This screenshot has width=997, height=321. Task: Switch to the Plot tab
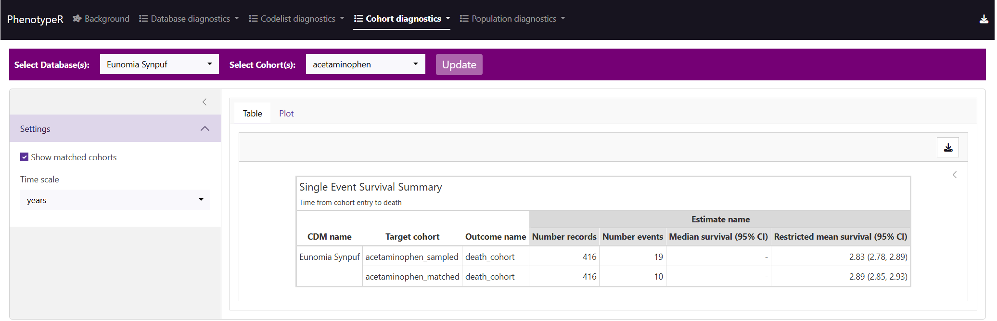(x=286, y=114)
